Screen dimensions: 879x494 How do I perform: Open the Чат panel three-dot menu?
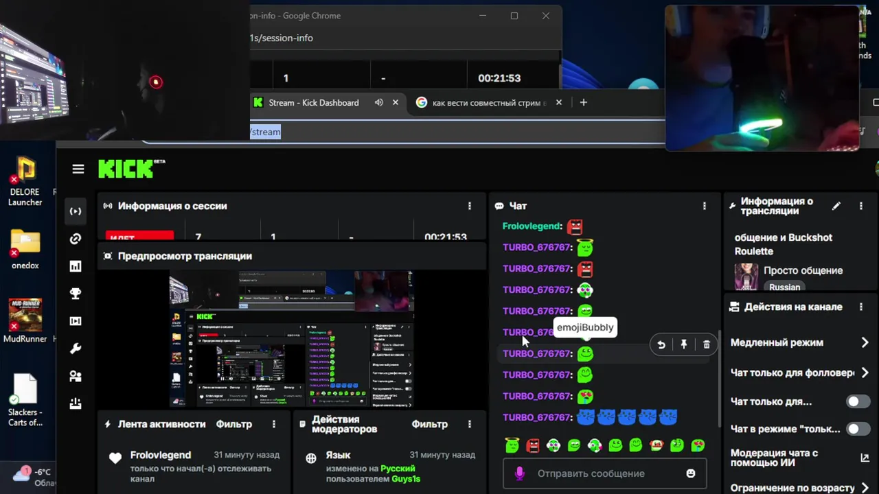pyautogui.click(x=704, y=206)
